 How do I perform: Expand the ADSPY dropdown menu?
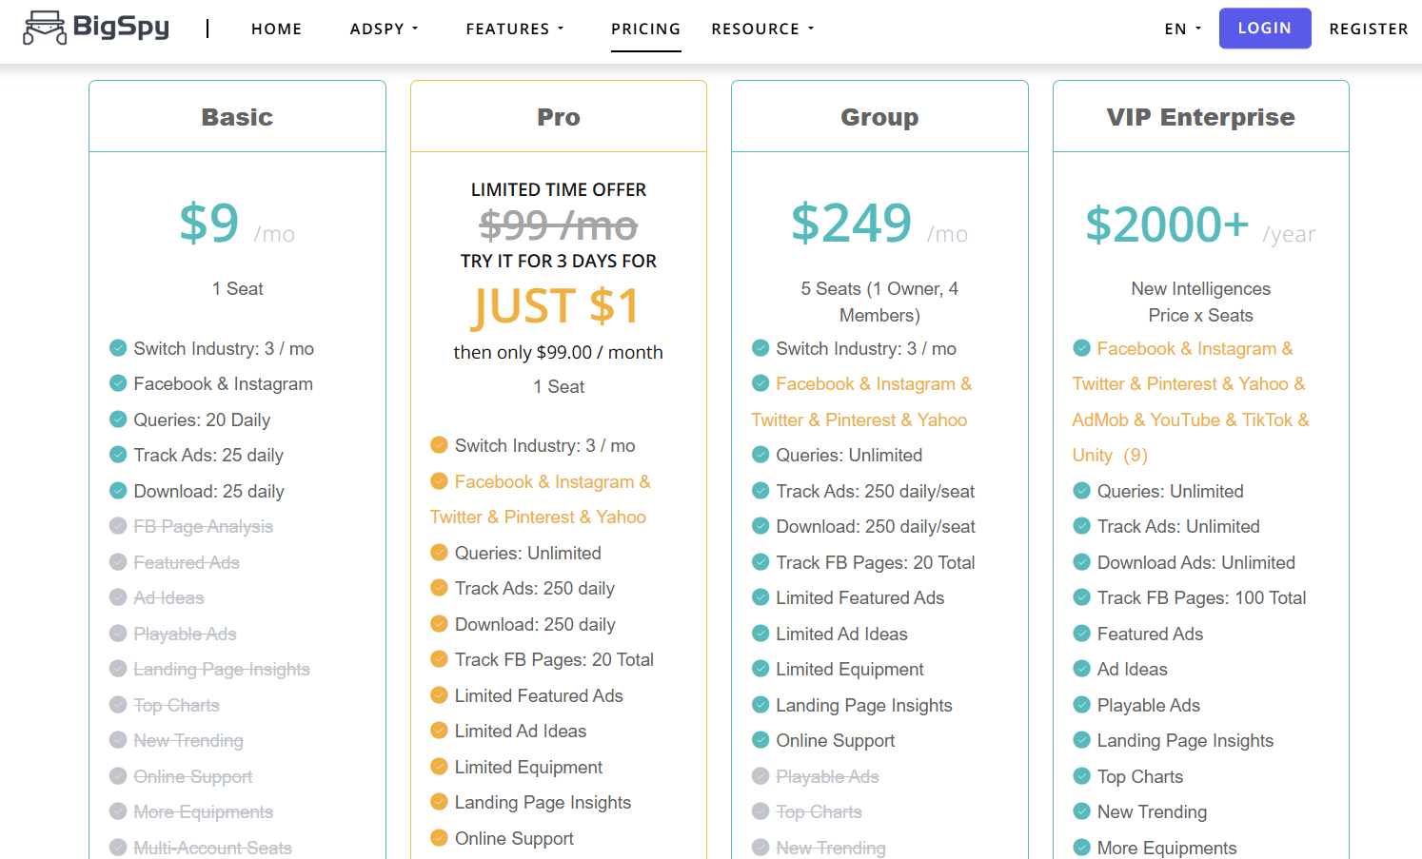(x=384, y=29)
